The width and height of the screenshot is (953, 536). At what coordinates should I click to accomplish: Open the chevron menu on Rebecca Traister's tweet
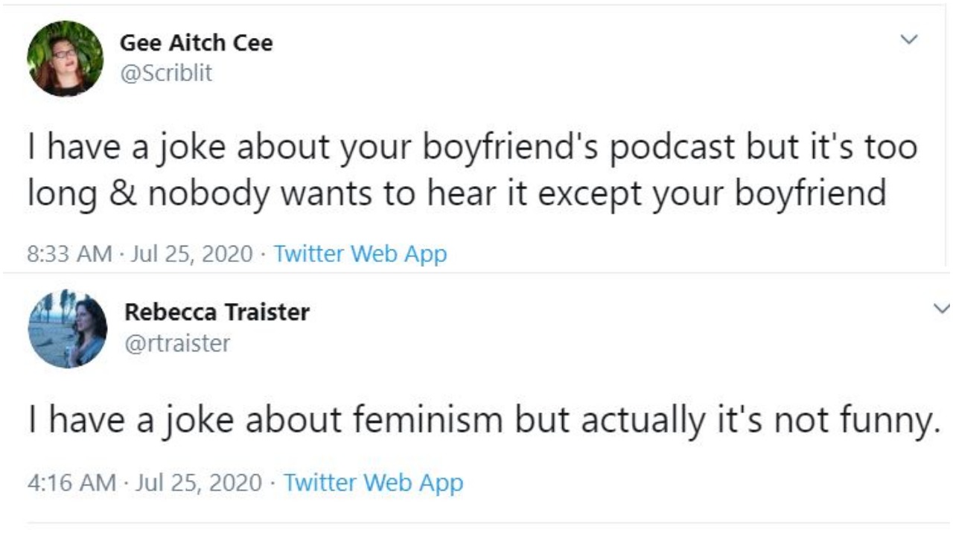(x=941, y=307)
